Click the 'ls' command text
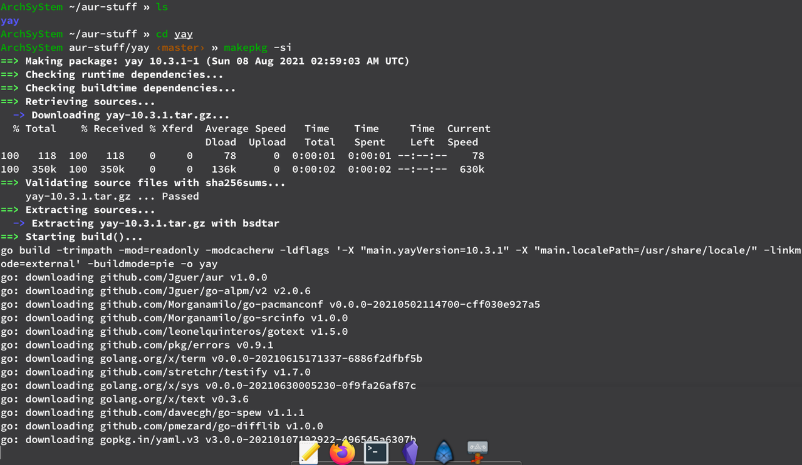Viewport: 802px width, 465px height. 162,8
